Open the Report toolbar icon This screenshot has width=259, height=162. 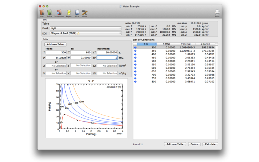click(x=69, y=13)
